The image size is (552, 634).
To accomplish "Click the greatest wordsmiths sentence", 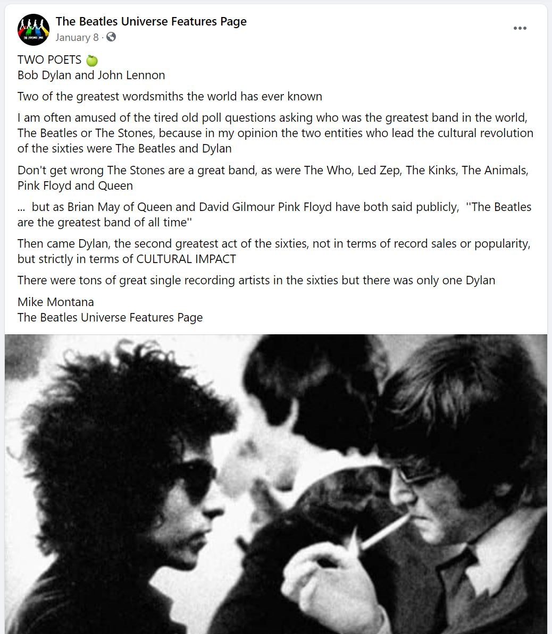I will (170, 97).
